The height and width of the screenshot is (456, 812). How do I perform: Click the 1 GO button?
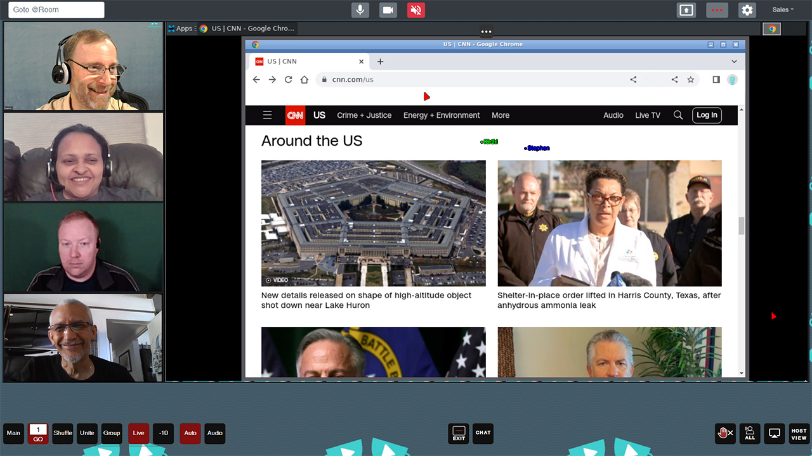(x=38, y=433)
